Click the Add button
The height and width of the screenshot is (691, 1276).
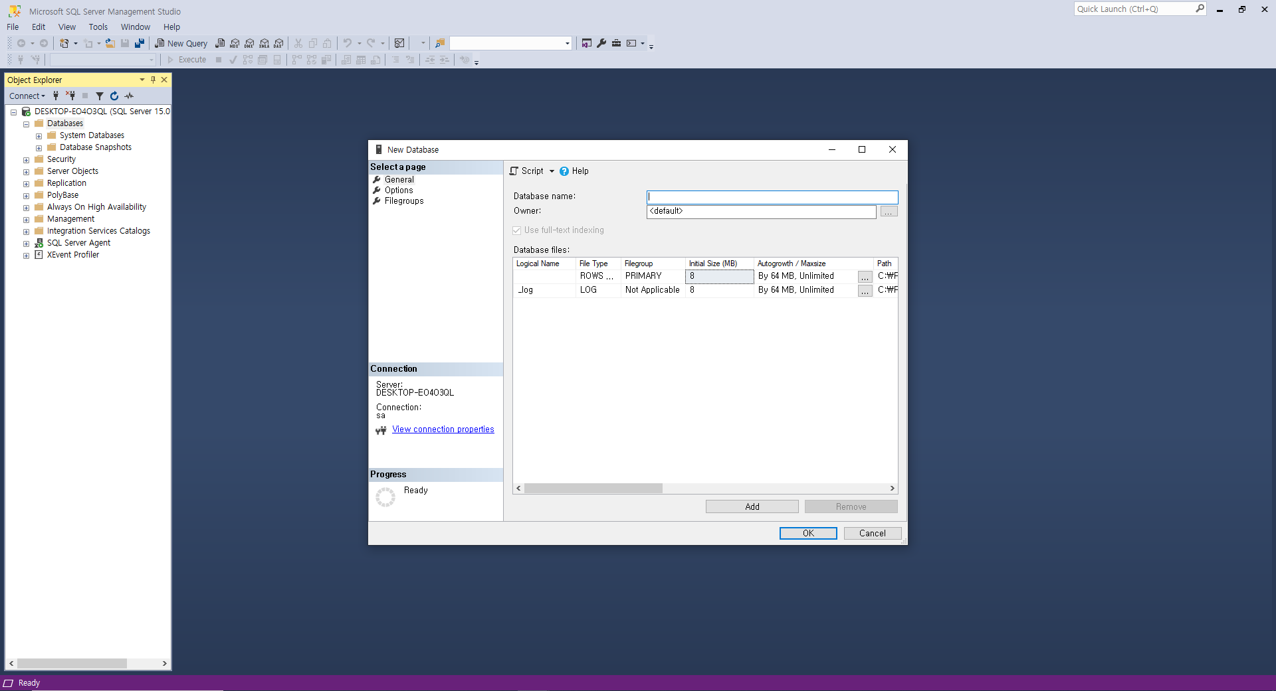click(752, 507)
